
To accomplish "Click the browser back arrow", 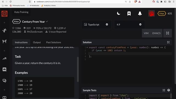I will pos(3,2).
